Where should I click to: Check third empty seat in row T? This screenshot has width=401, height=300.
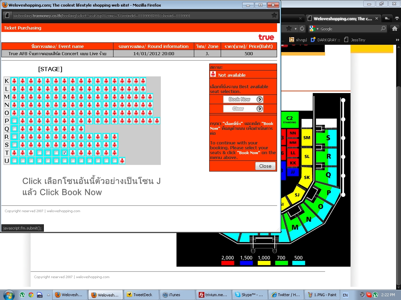[x=56, y=152]
